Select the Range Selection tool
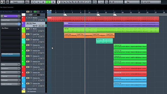 [x=61, y=2]
